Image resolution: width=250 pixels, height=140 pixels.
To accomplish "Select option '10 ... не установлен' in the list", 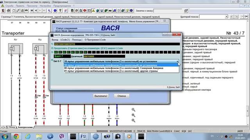I will click(121, 65).
